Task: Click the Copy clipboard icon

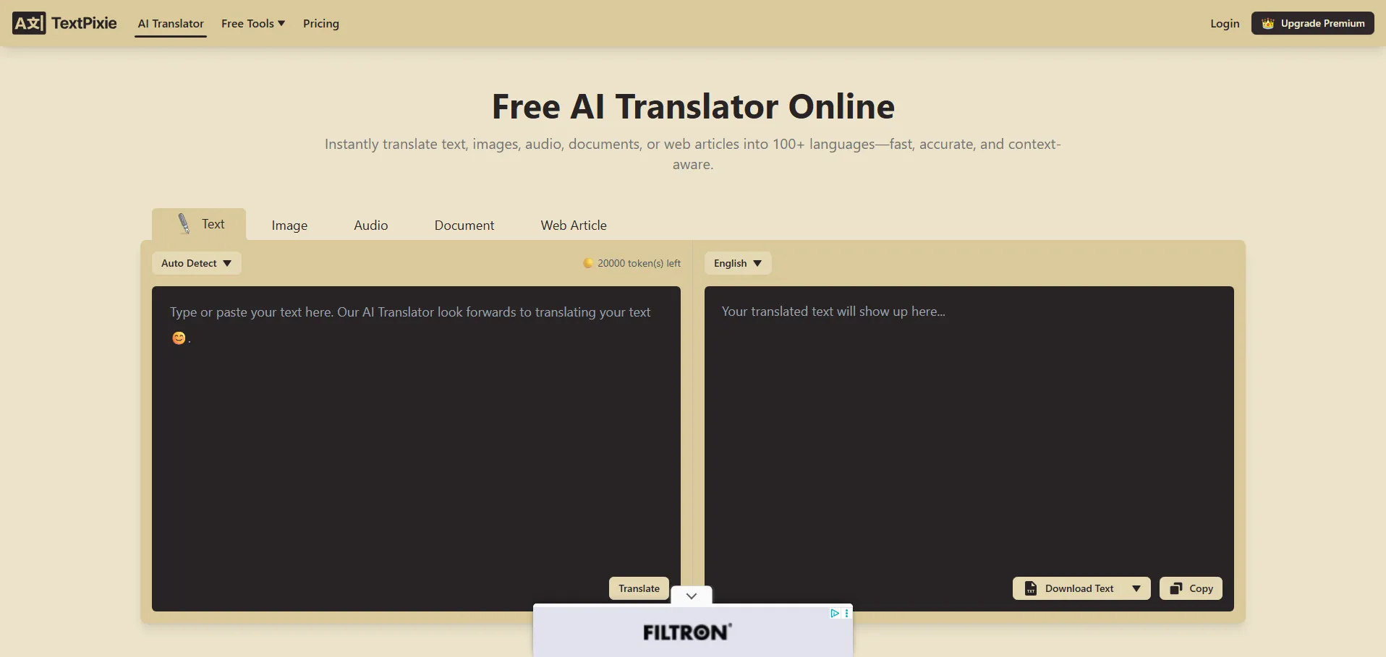Action: click(1176, 588)
